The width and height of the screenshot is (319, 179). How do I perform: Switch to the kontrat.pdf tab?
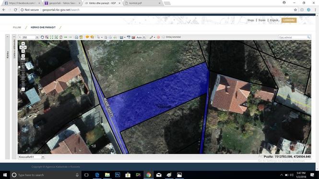pos(142,3)
